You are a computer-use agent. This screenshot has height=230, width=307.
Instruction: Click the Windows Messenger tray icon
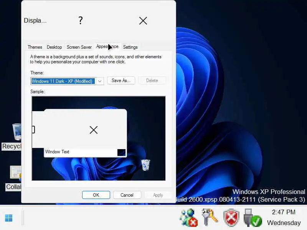(x=188, y=218)
